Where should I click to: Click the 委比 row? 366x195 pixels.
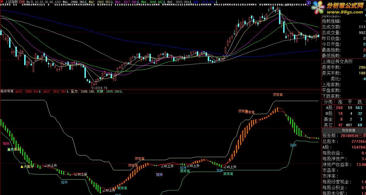(x=344, y=79)
